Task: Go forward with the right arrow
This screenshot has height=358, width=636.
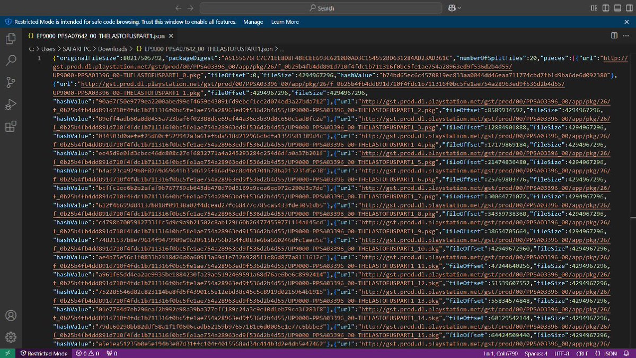Action: [191, 8]
